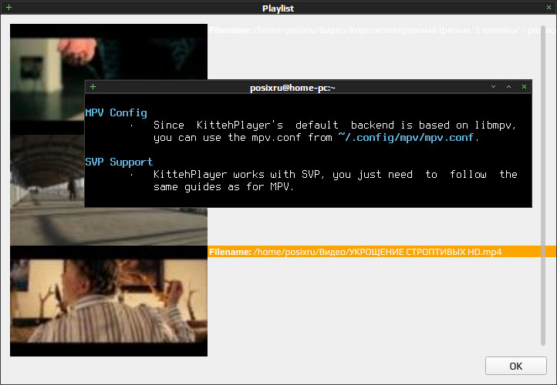Click the Playlist window title
557x385 pixels.
point(278,8)
